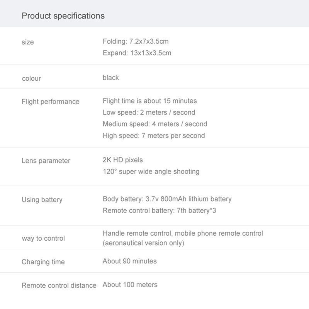This screenshot has width=309, height=309.
Task: Click the Product specifications heading
Action: 63,16
